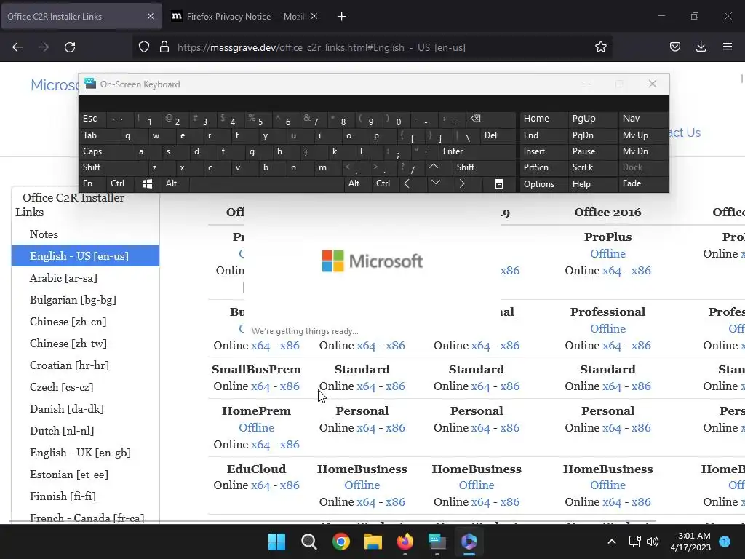Close the Office C2R Installer Links tab
Viewport: 745px width, 559px height.
[151, 16]
